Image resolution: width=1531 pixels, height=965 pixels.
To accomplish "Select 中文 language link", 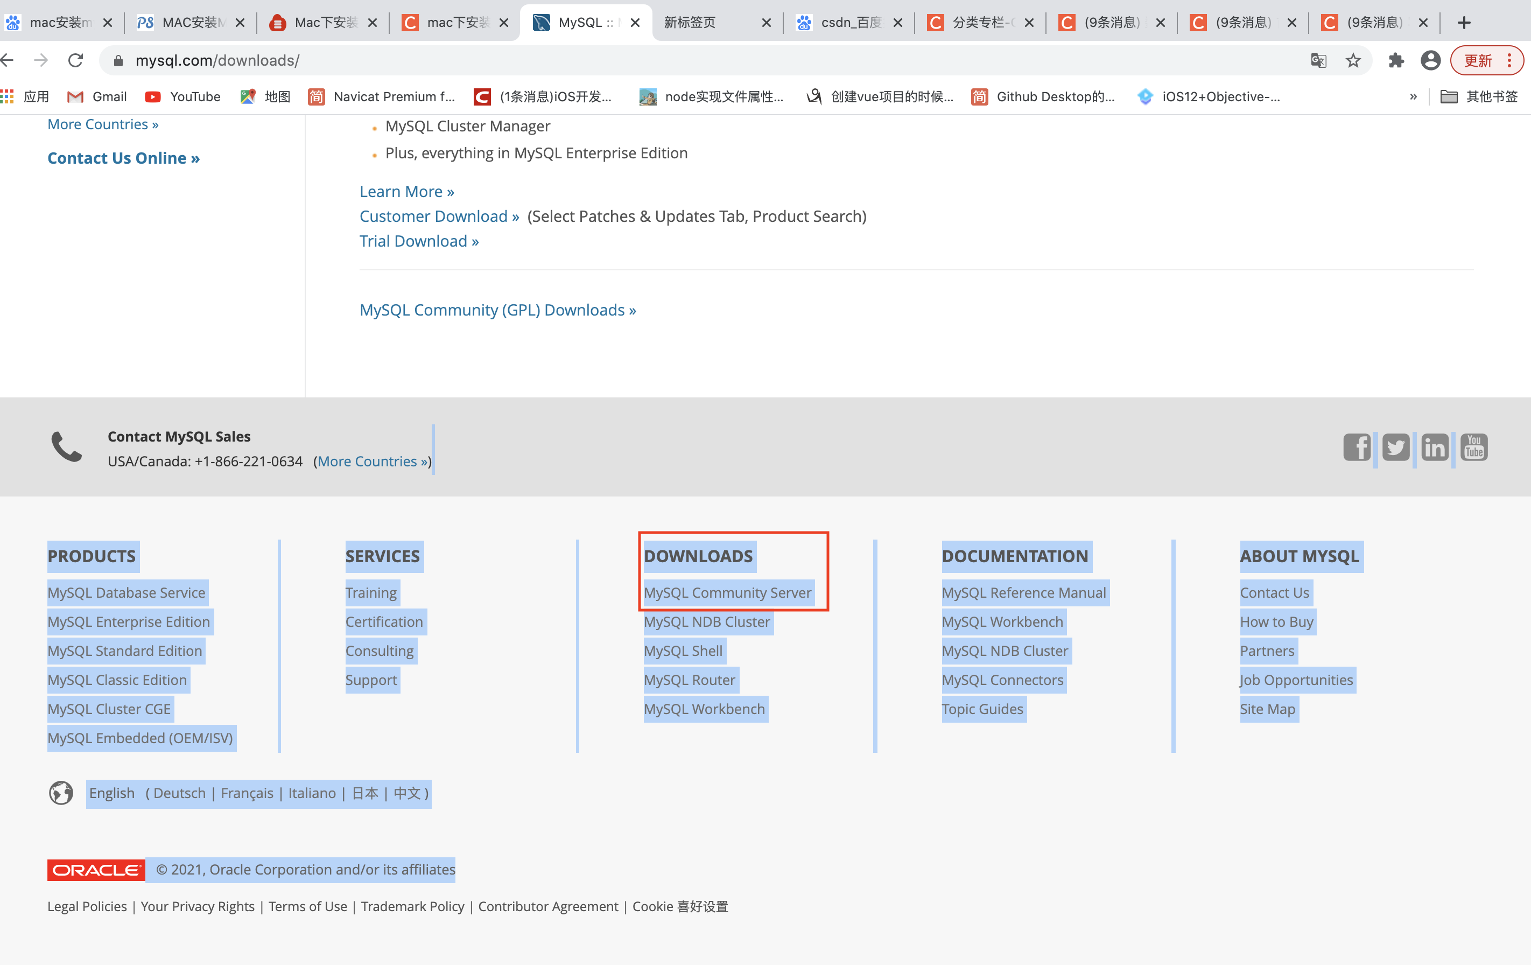I will click(407, 793).
